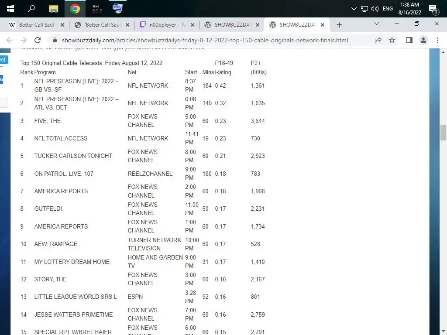Click the 1,361 viewers value
447x335 pixels.
[258, 85]
